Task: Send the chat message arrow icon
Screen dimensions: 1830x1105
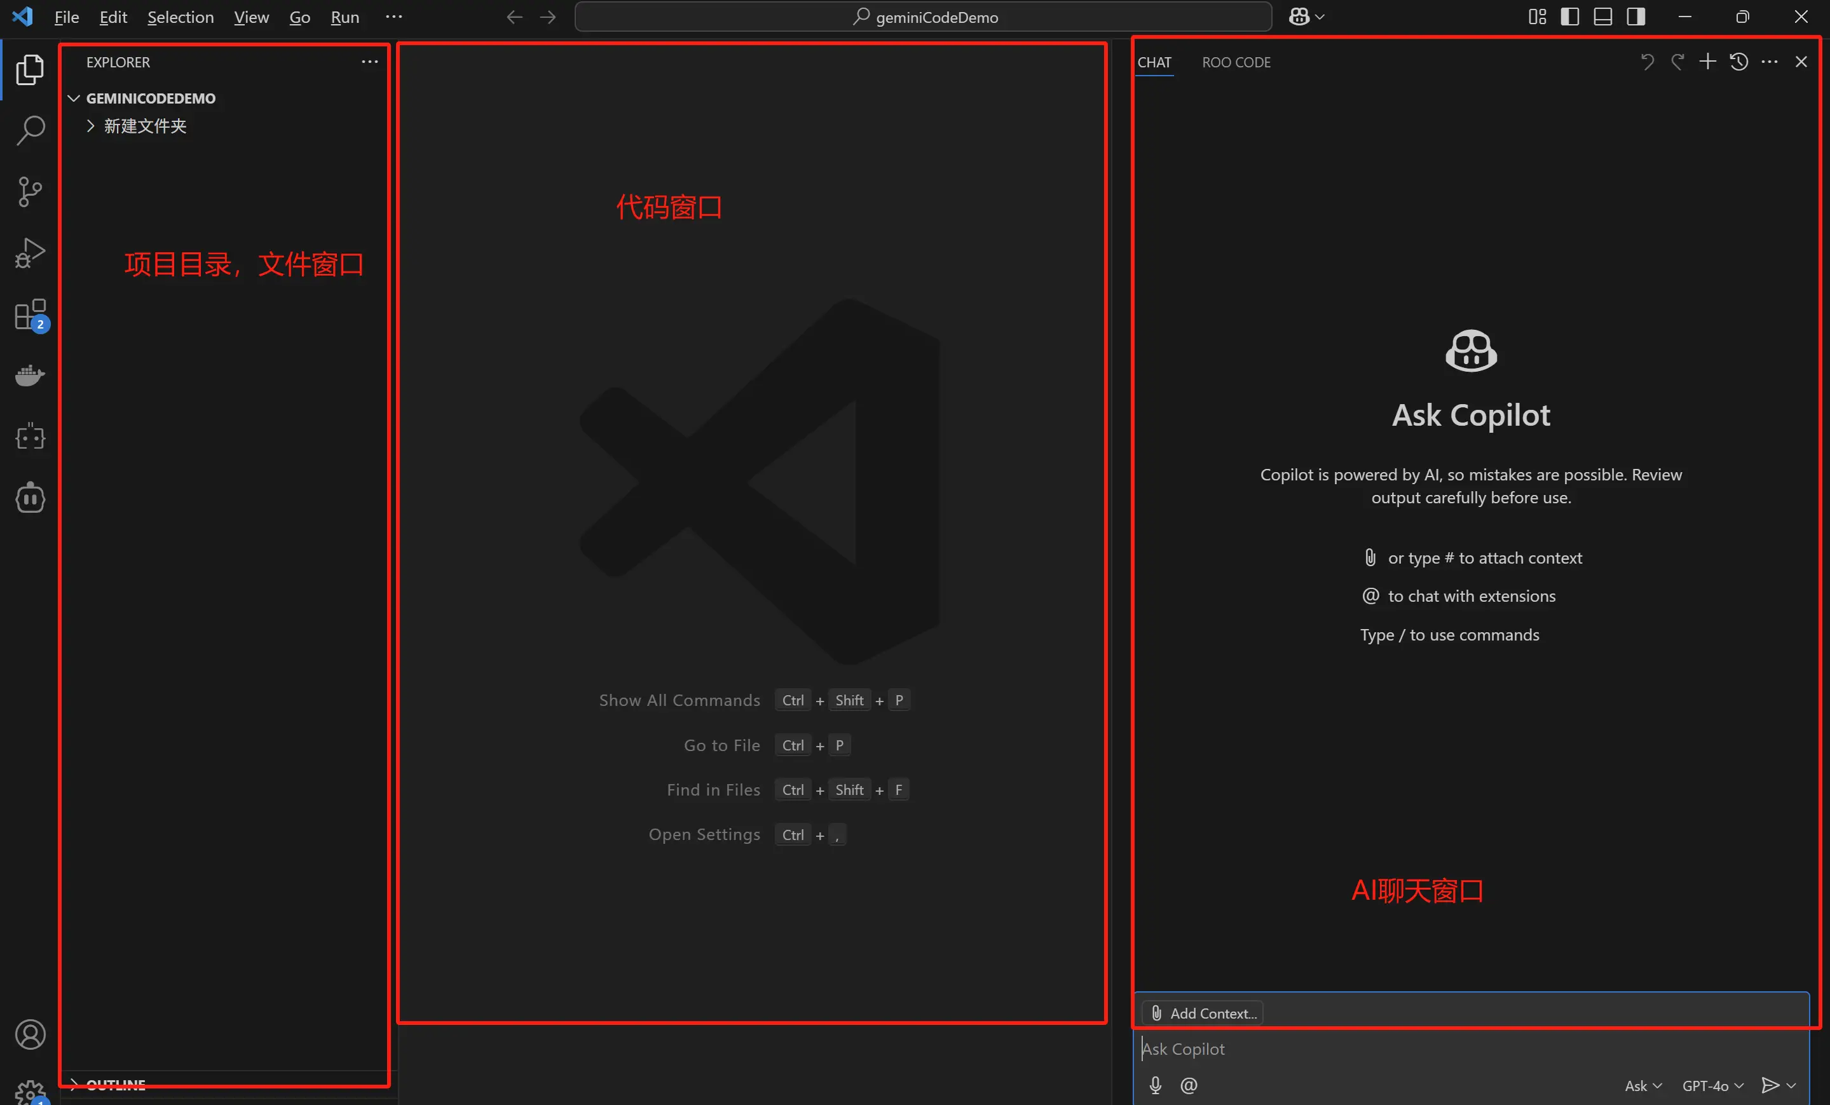Action: tap(1771, 1085)
